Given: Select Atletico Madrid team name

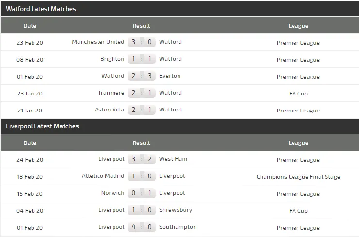Looking at the screenshot, I should [103, 176].
